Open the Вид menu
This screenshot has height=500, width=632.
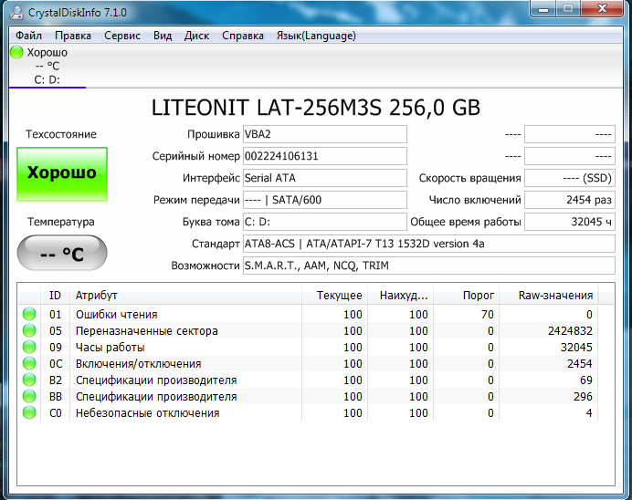(x=163, y=36)
